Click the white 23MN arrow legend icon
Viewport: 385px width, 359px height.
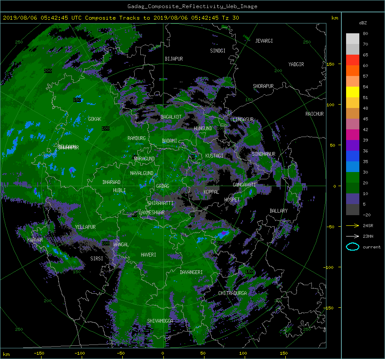coord(352,236)
